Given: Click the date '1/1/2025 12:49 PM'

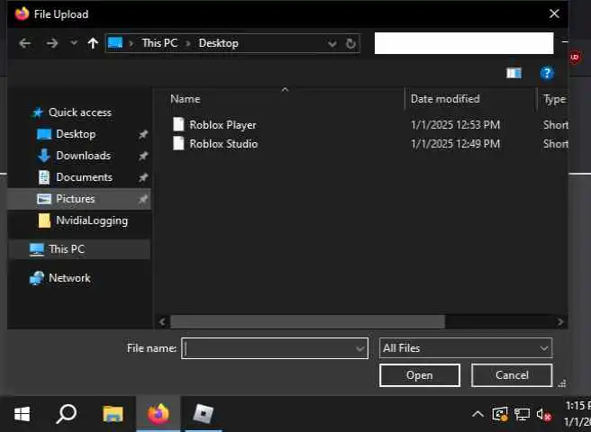Looking at the screenshot, I should point(455,143).
